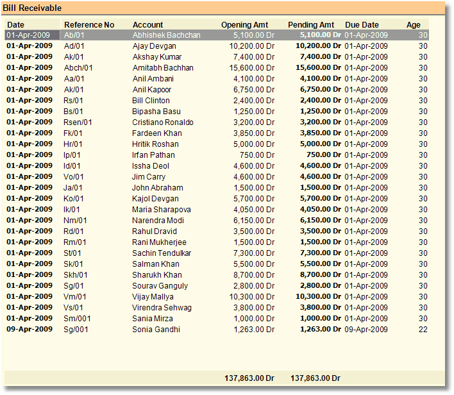Click opening amount 8,700.00 Dr
The height and width of the screenshot is (395, 454).
(254, 275)
